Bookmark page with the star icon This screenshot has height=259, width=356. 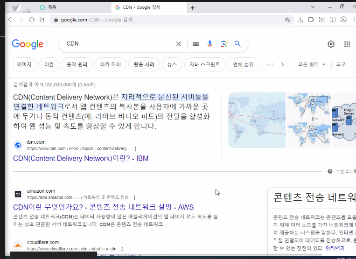tap(287, 20)
